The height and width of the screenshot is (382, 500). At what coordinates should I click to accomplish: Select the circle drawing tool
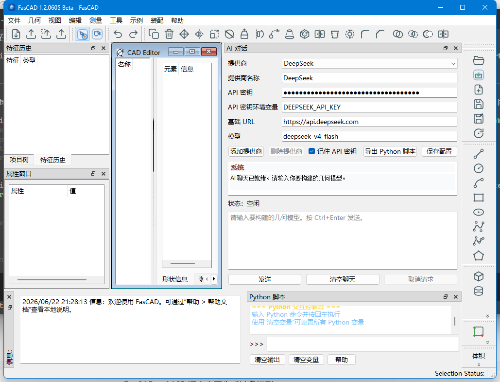pyautogui.click(x=478, y=168)
